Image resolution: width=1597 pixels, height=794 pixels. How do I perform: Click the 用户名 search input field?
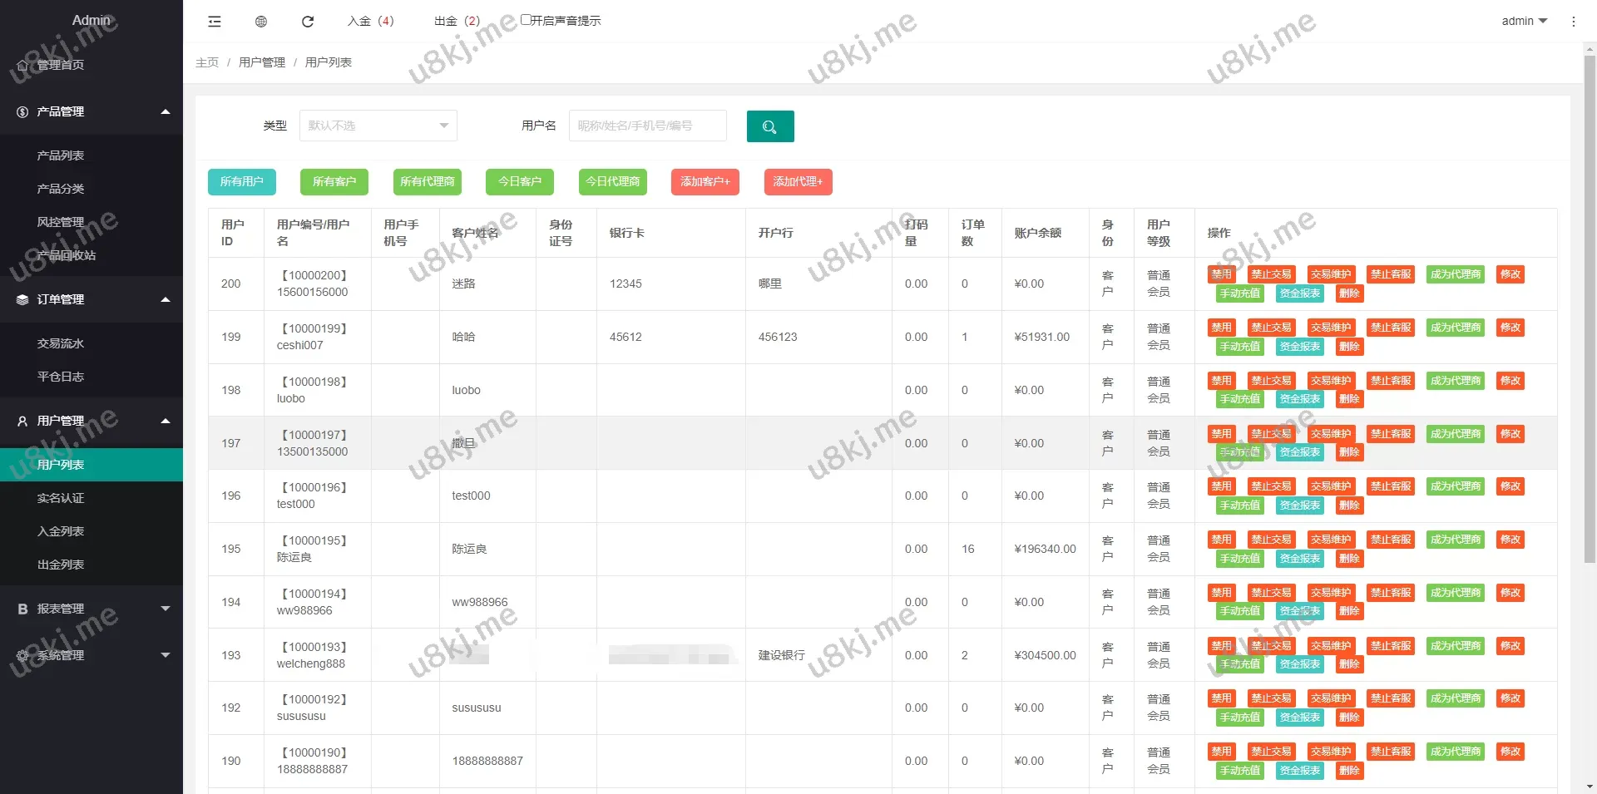click(647, 126)
